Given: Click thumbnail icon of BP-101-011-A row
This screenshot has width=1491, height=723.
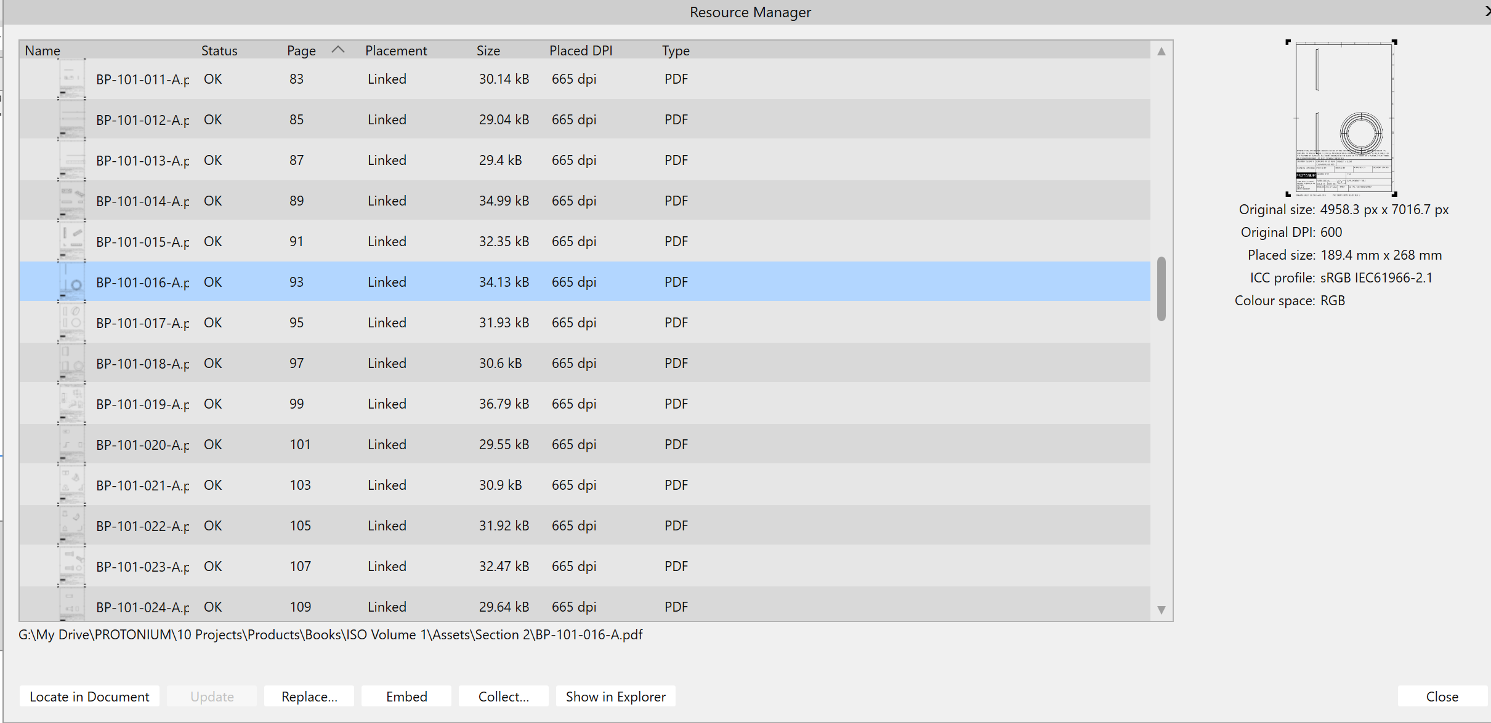Looking at the screenshot, I should (71, 79).
